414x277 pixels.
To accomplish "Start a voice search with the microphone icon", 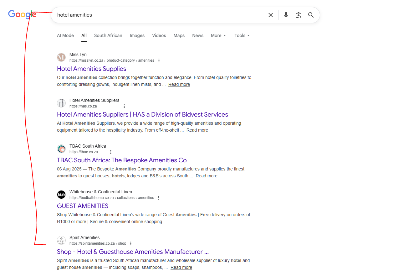I will pos(286,15).
